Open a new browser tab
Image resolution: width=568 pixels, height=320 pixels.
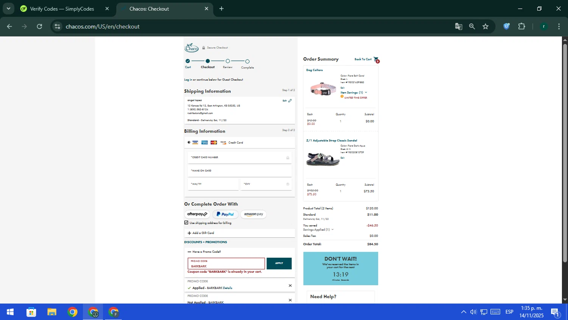click(x=222, y=9)
